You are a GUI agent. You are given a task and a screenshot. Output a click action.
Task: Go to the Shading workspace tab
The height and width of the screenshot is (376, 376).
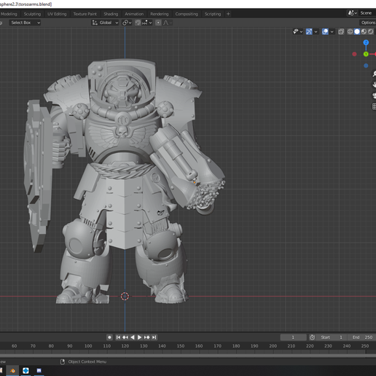coord(111,14)
